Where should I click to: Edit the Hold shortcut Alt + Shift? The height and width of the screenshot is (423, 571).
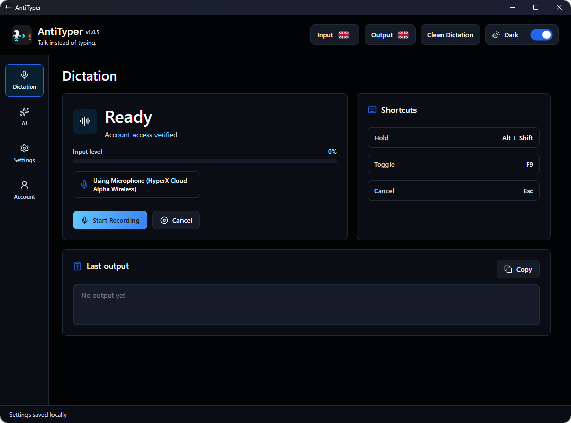coord(453,138)
